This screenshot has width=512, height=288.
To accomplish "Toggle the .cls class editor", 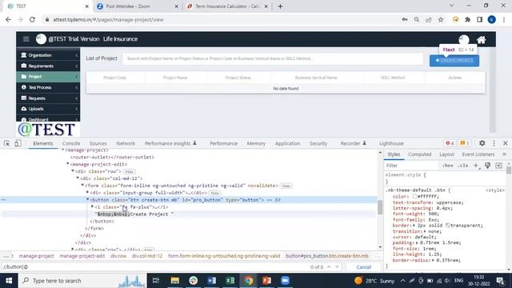I will (462, 166).
